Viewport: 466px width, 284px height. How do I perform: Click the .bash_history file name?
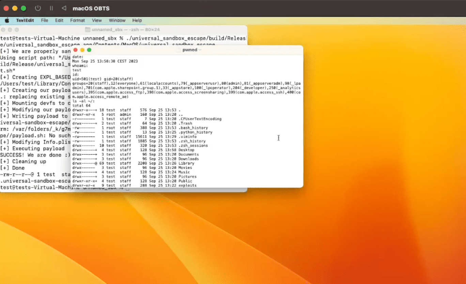tap(193, 128)
